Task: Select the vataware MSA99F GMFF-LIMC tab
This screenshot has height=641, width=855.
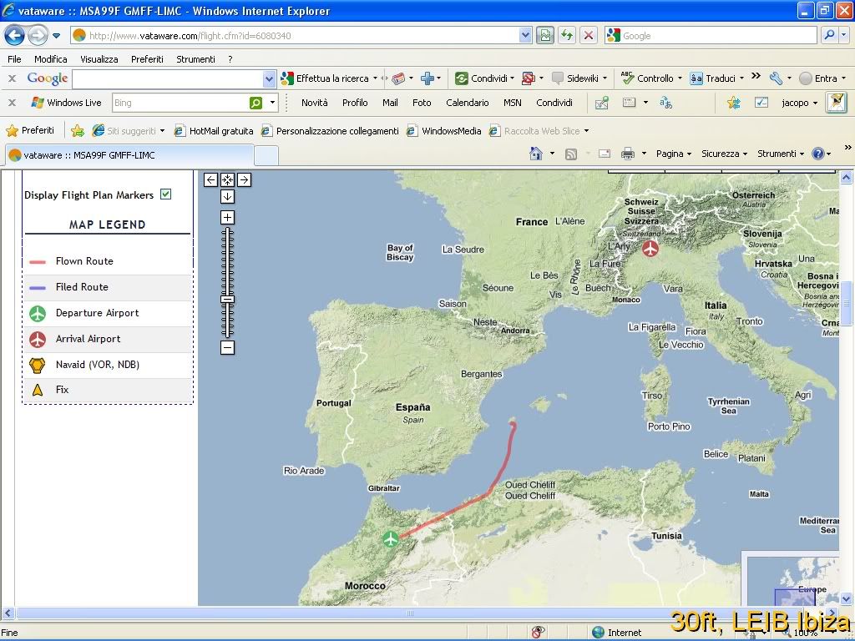Action: click(x=129, y=155)
